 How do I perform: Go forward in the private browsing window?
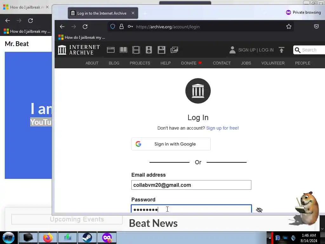point(74,27)
